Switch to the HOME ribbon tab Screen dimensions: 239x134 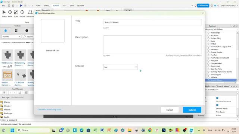(x=38, y=6)
